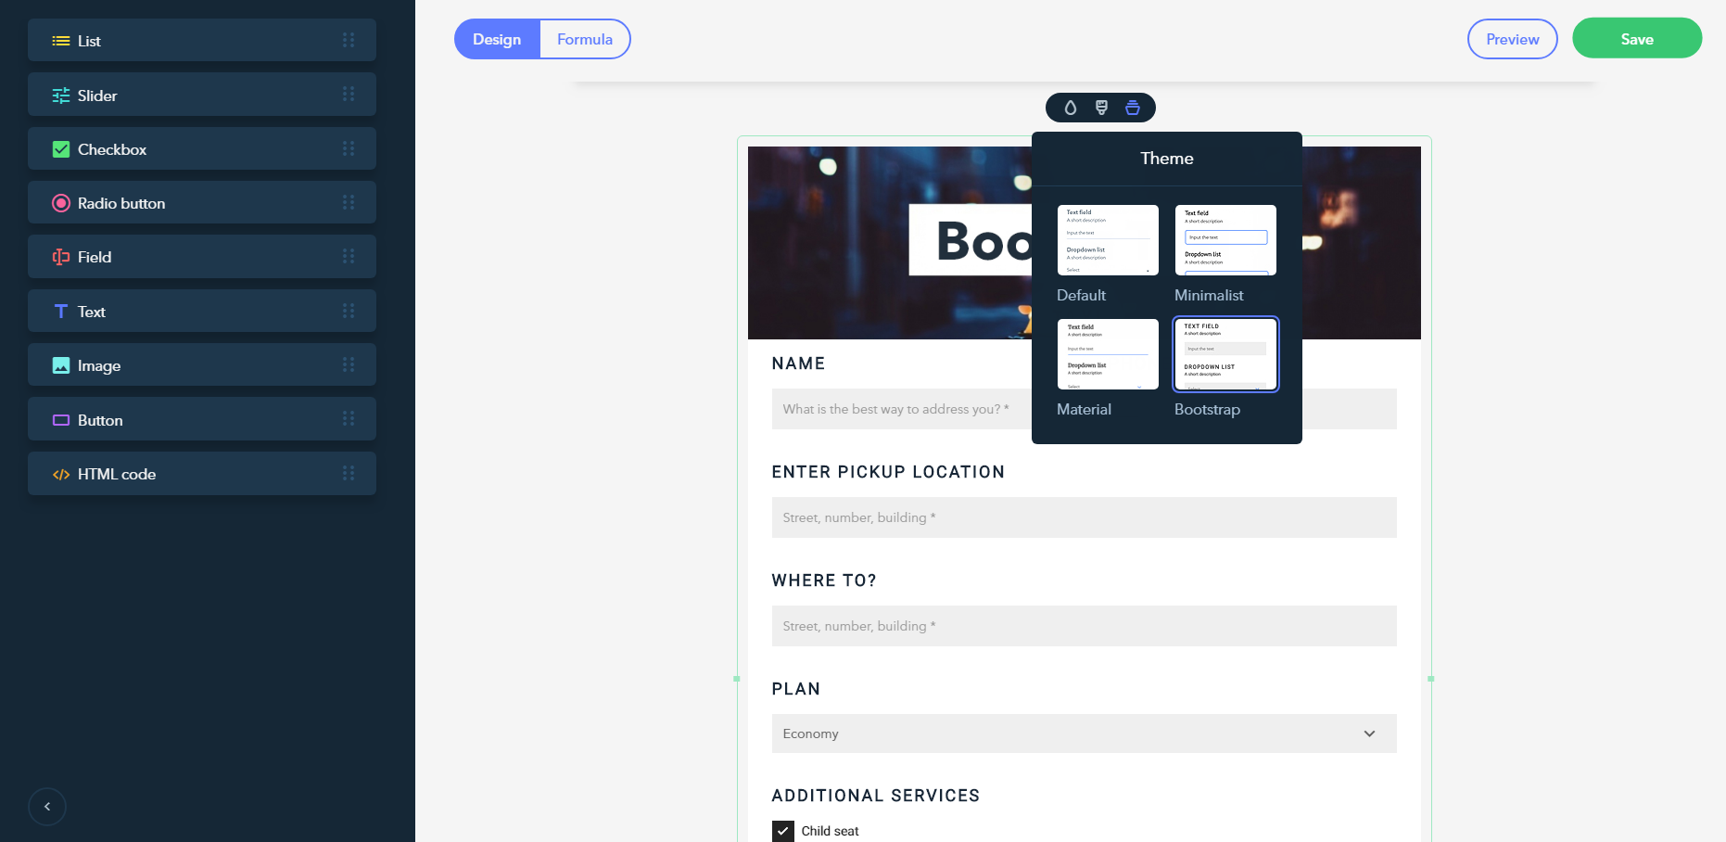Grab the drag handle on Slider row
The width and height of the screenshot is (1726, 842).
pos(349,94)
